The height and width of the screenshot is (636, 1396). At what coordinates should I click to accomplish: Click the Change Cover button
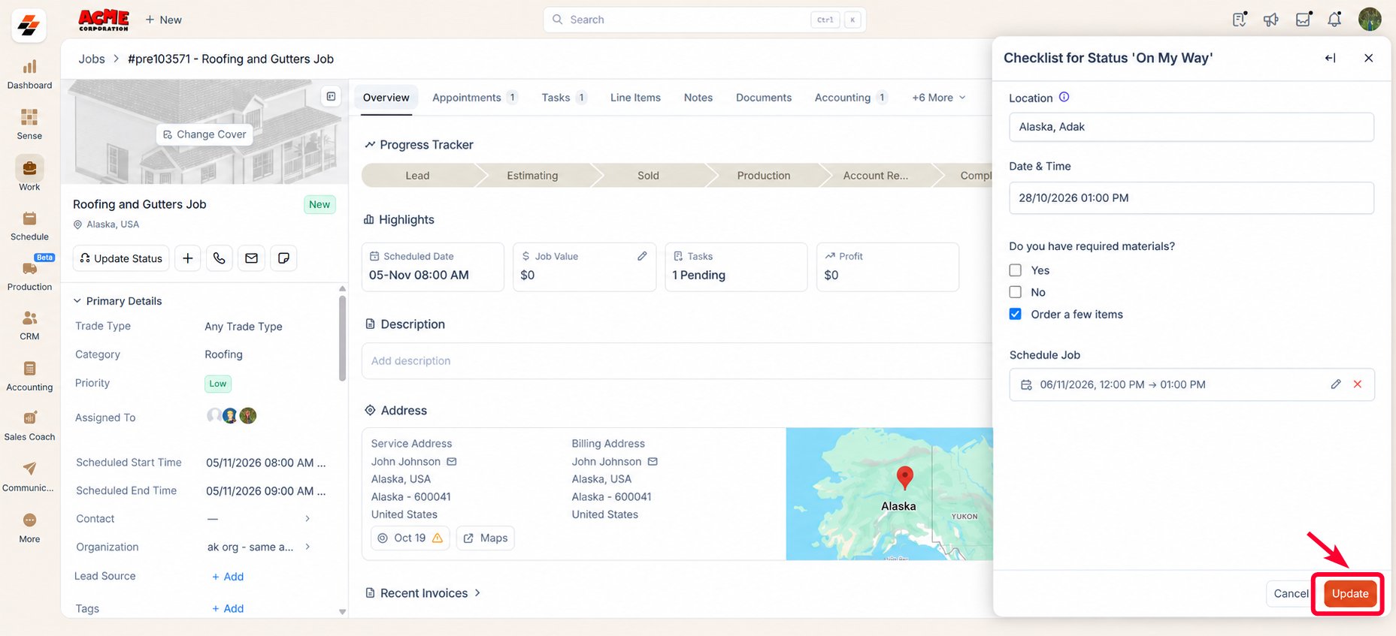(204, 134)
